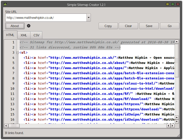The height and width of the screenshot is (140, 183).
Task: Expand the Site URL dropdown list
Action: [x=89, y=18]
